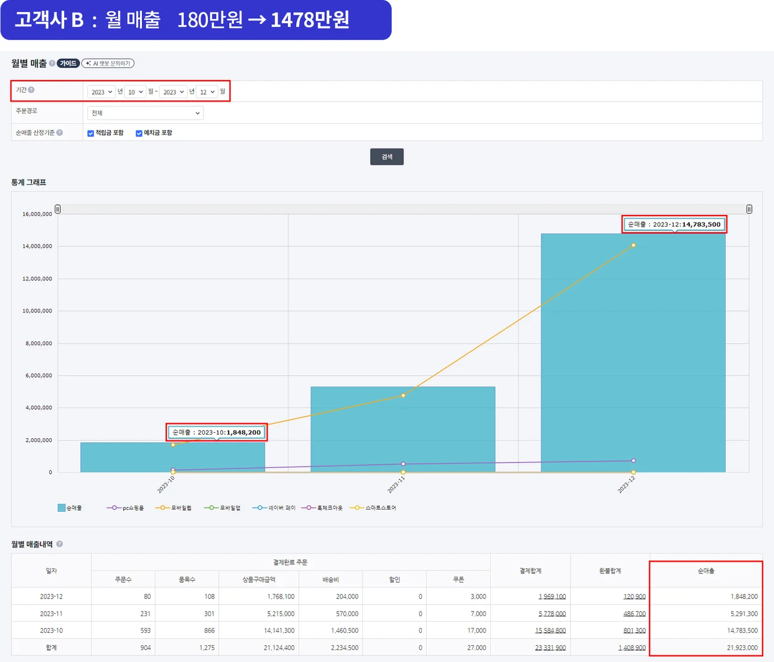Click the 2023-10 순매출 bar

pyautogui.click(x=173, y=457)
